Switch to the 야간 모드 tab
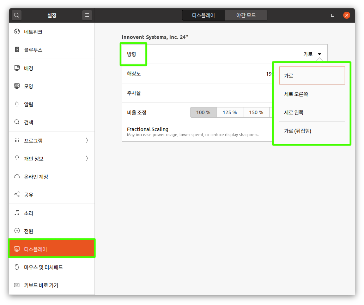This screenshot has width=364, height=305. pos(246,15)
